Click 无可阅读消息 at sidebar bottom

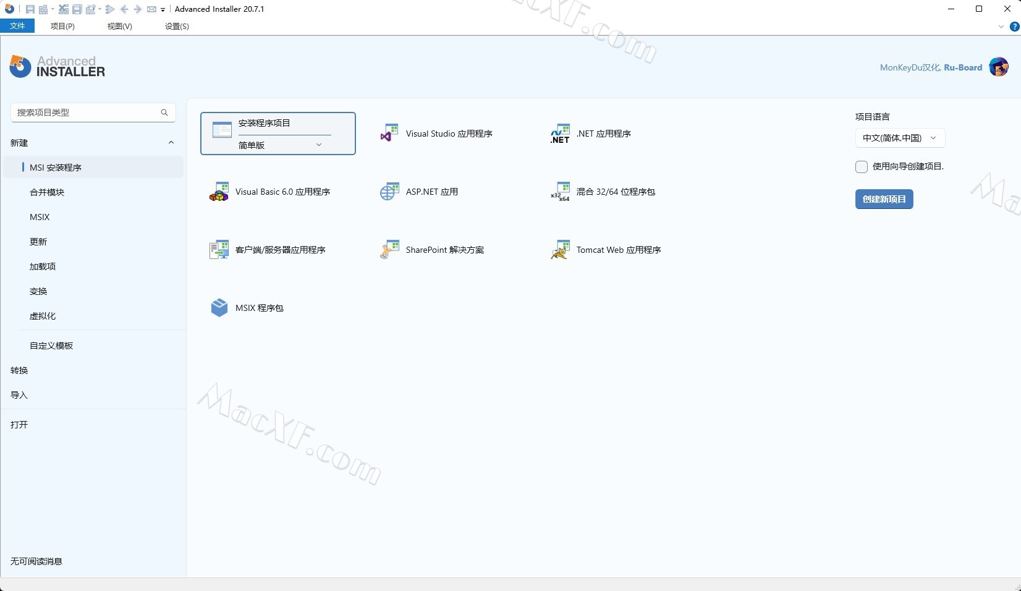[36, 561]
